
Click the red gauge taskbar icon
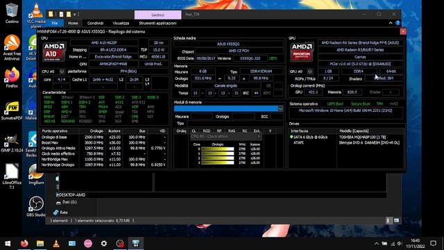(x=120, y=243)
